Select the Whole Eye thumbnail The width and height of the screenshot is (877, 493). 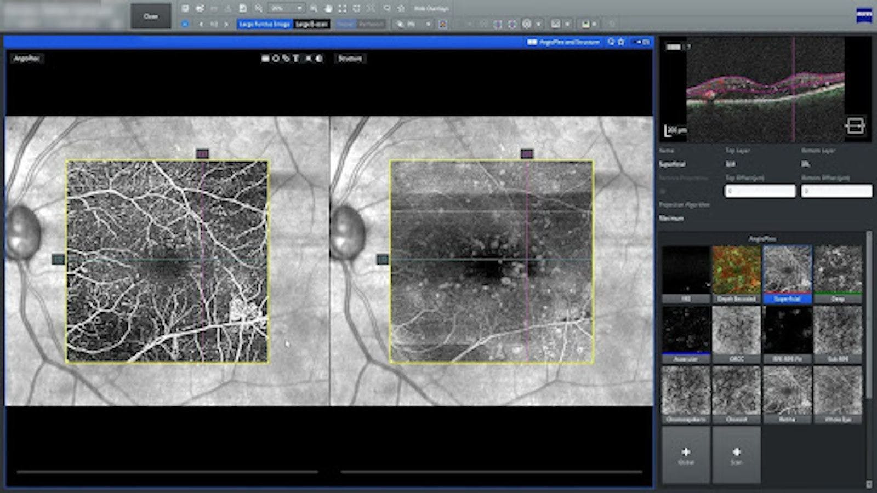coord(838,394)
